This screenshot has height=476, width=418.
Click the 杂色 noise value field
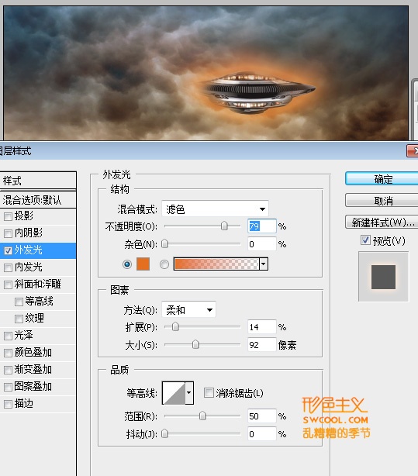(x=262, y=243)
